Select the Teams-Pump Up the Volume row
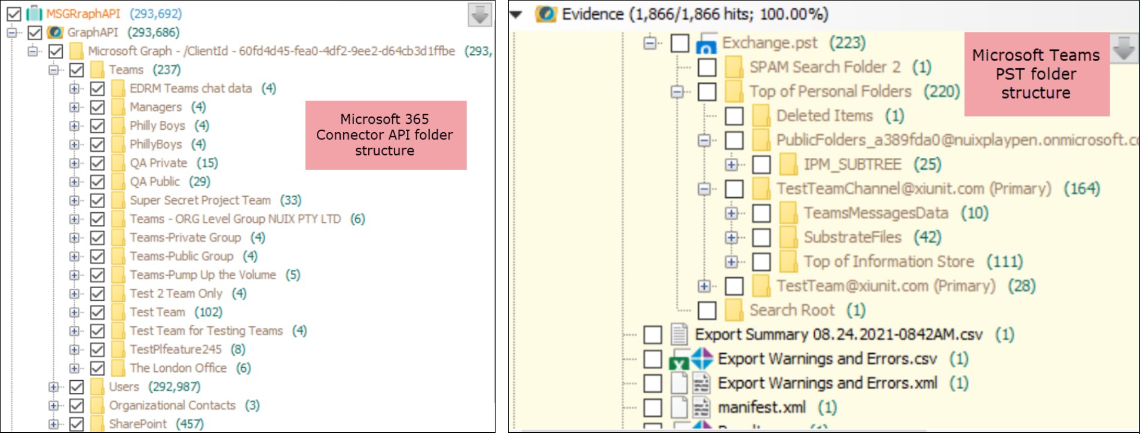Viewport: 1140px width, 434px height. [215, 275]
